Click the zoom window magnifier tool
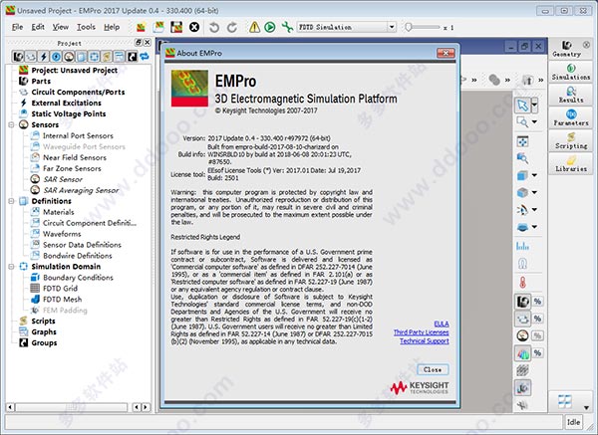The image size is (598, 435). click(521, 121)
